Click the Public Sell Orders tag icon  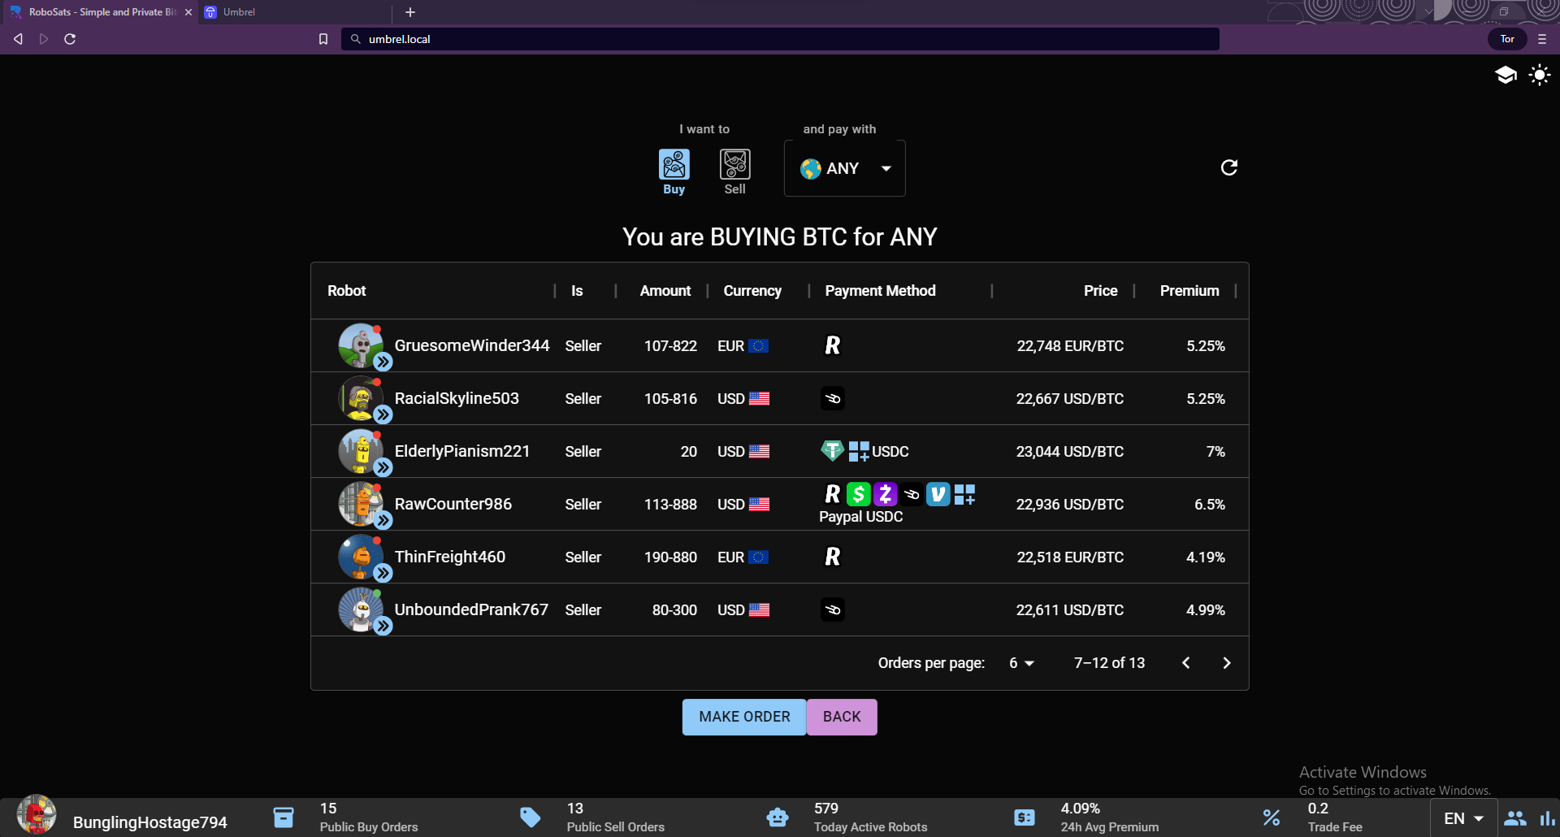531,817
